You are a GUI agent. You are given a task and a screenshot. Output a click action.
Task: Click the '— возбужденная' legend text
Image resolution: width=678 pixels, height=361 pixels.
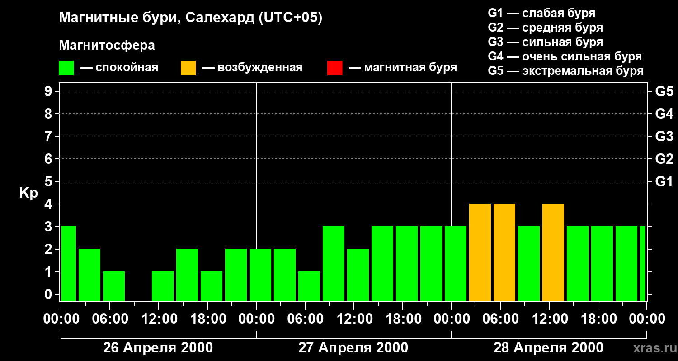point(253,68)
